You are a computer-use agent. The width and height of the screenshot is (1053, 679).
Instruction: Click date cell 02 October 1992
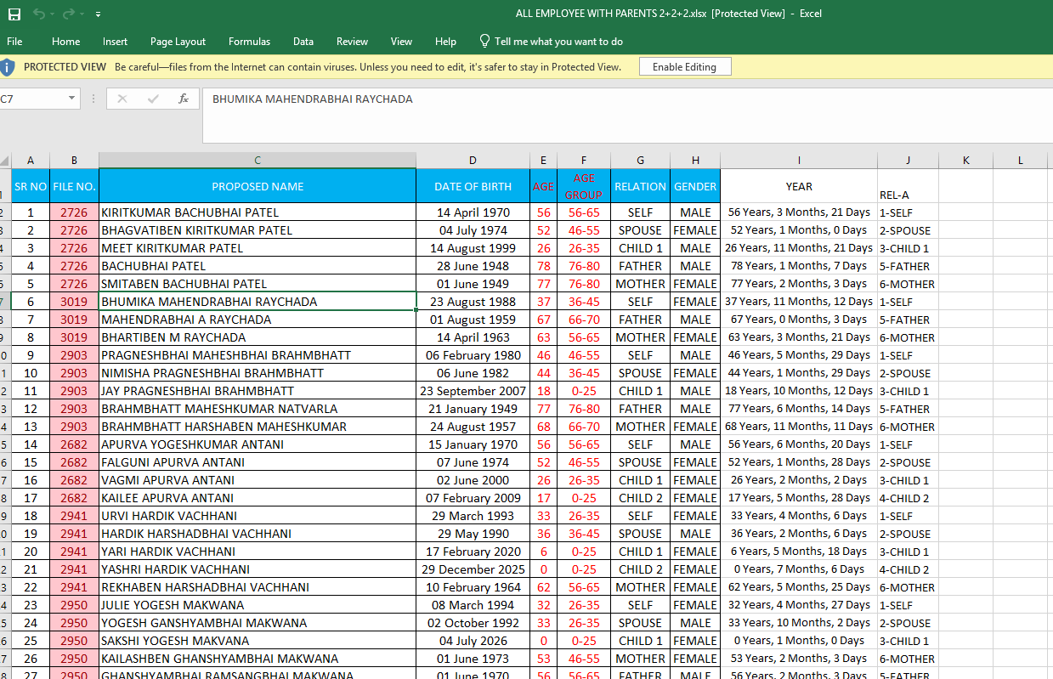[473, 623]
